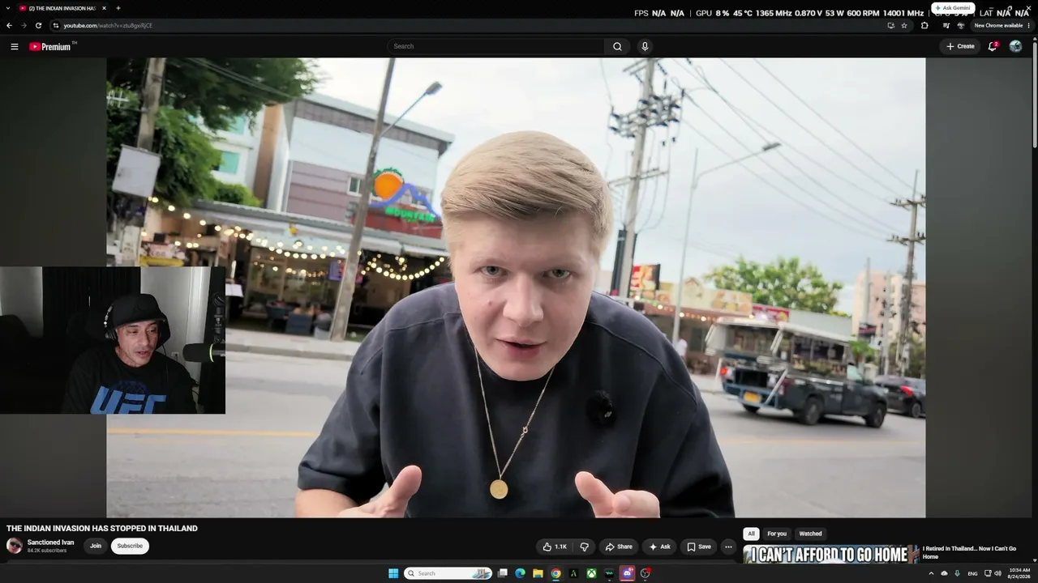Click the YouTube search magnifier button
This screenshot has width=1038, height=583.
[617, 46]
